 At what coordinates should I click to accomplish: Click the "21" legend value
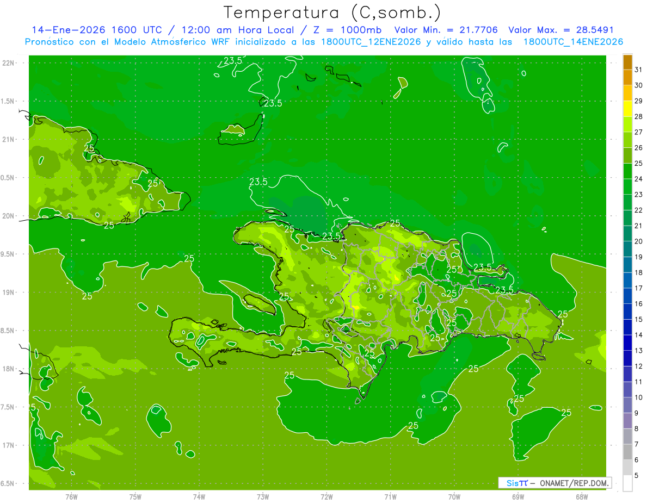click(639, 226)
